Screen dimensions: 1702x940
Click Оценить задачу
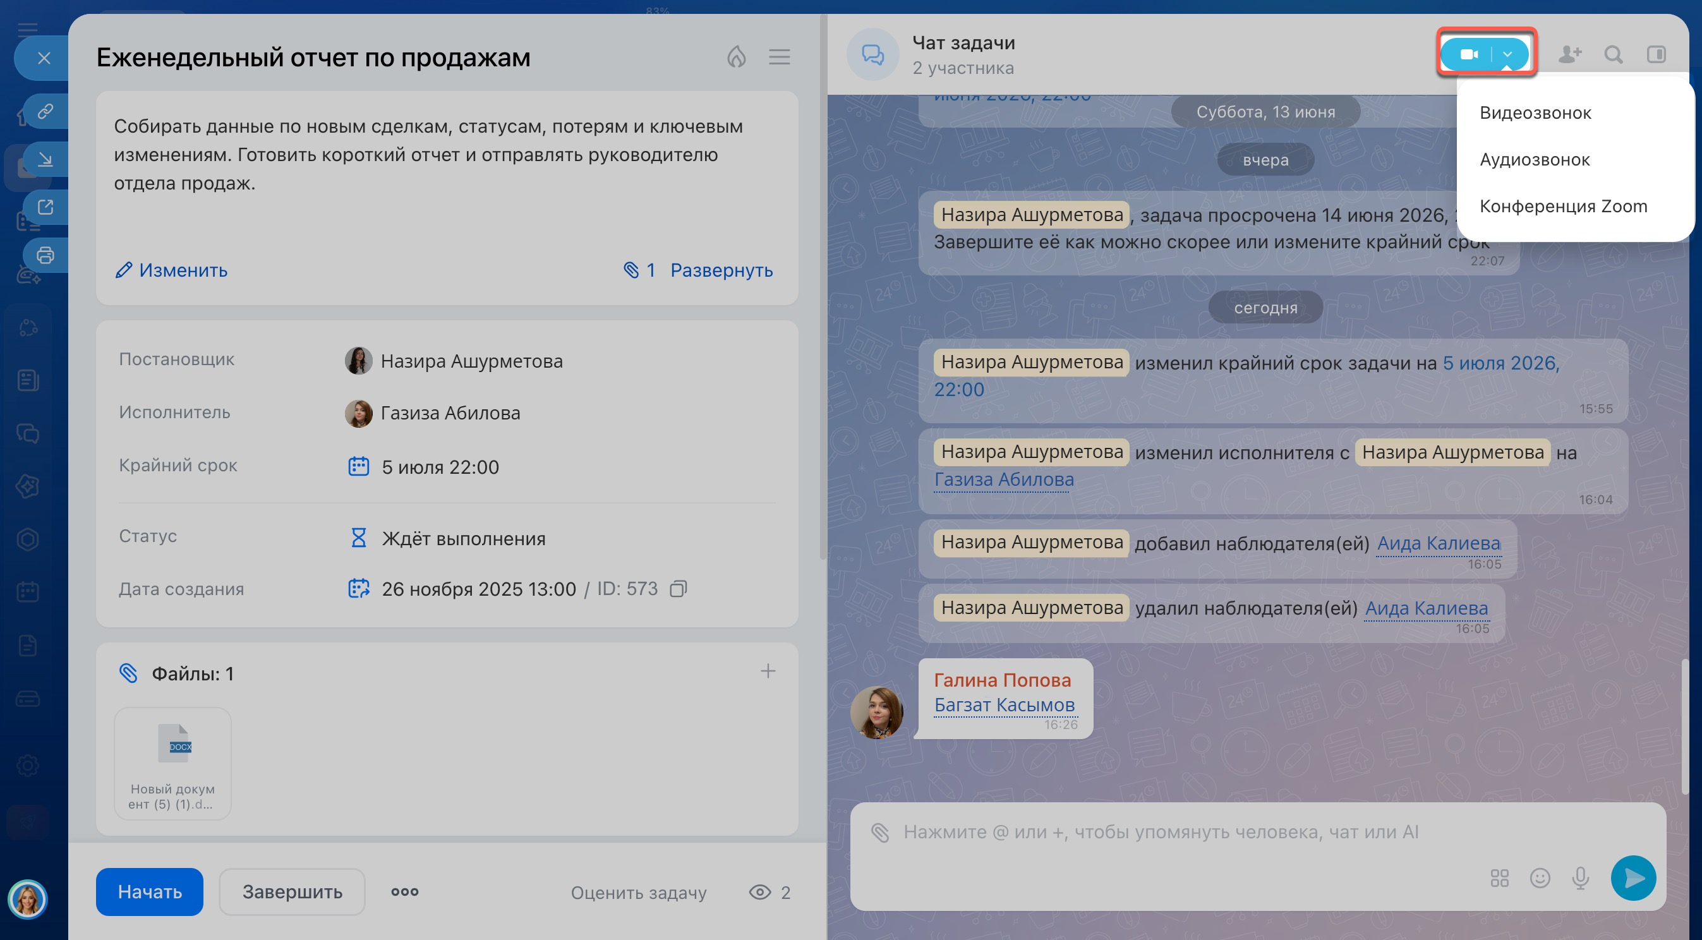pyautogui.click(x=638, y=893)
